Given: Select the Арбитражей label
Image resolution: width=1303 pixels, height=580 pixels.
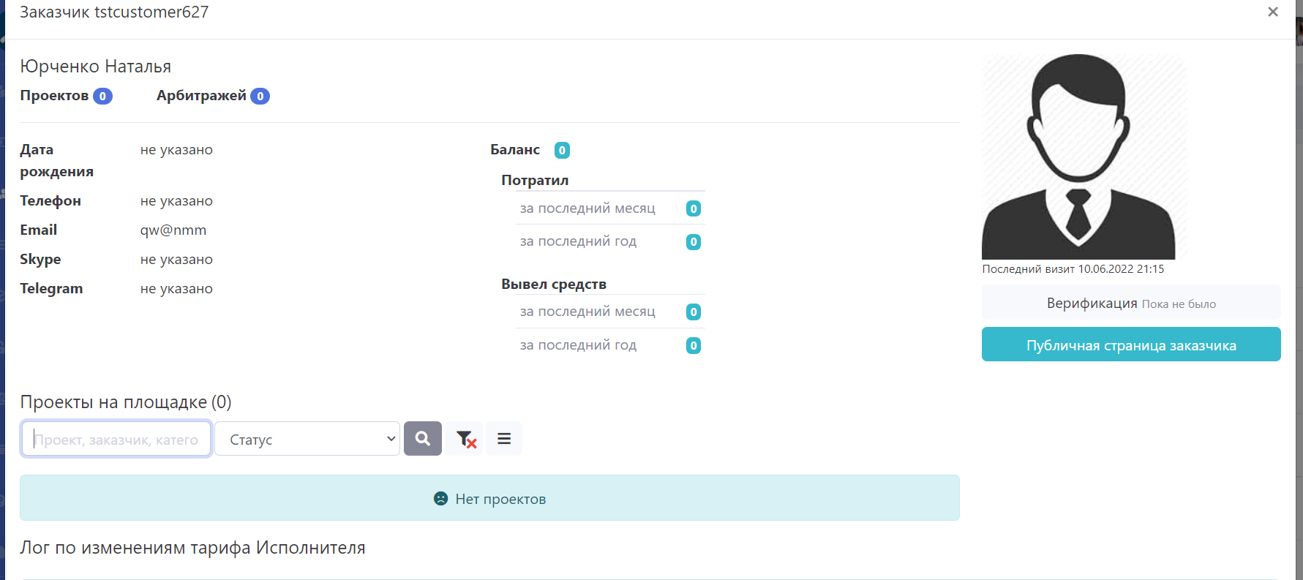Looking at the screenshot, I should coord(201,96).
